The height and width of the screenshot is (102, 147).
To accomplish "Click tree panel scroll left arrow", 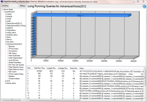I will [2, 99].
